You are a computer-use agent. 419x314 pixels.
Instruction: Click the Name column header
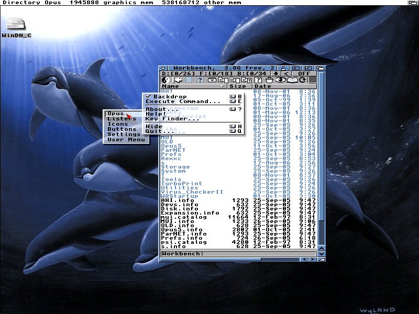[x=194, y=86]
